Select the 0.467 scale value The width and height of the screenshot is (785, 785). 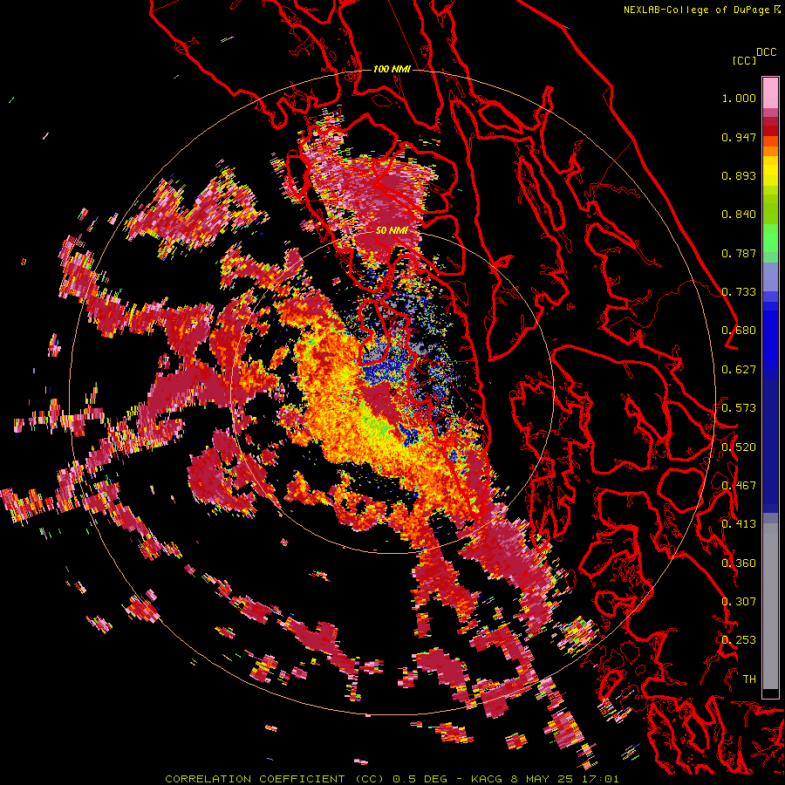[x=739, y=486]
